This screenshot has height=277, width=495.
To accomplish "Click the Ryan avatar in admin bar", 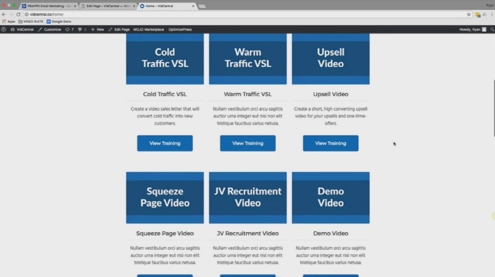I will click(x=484, y=29).
